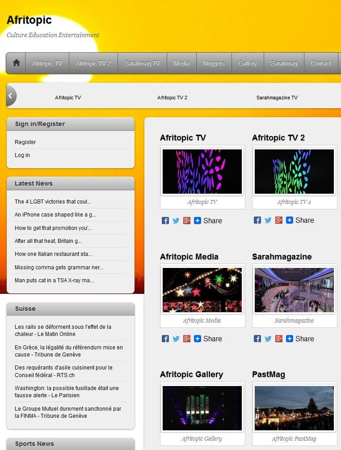Screen dimensions: 341x450
Task: Open the blue plus share icon under Afritopic TV
Action: pyautogui.click(x=198, y=221)
